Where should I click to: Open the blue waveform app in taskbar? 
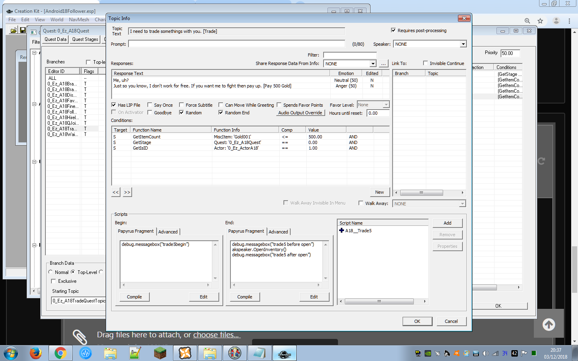point(85,353)
